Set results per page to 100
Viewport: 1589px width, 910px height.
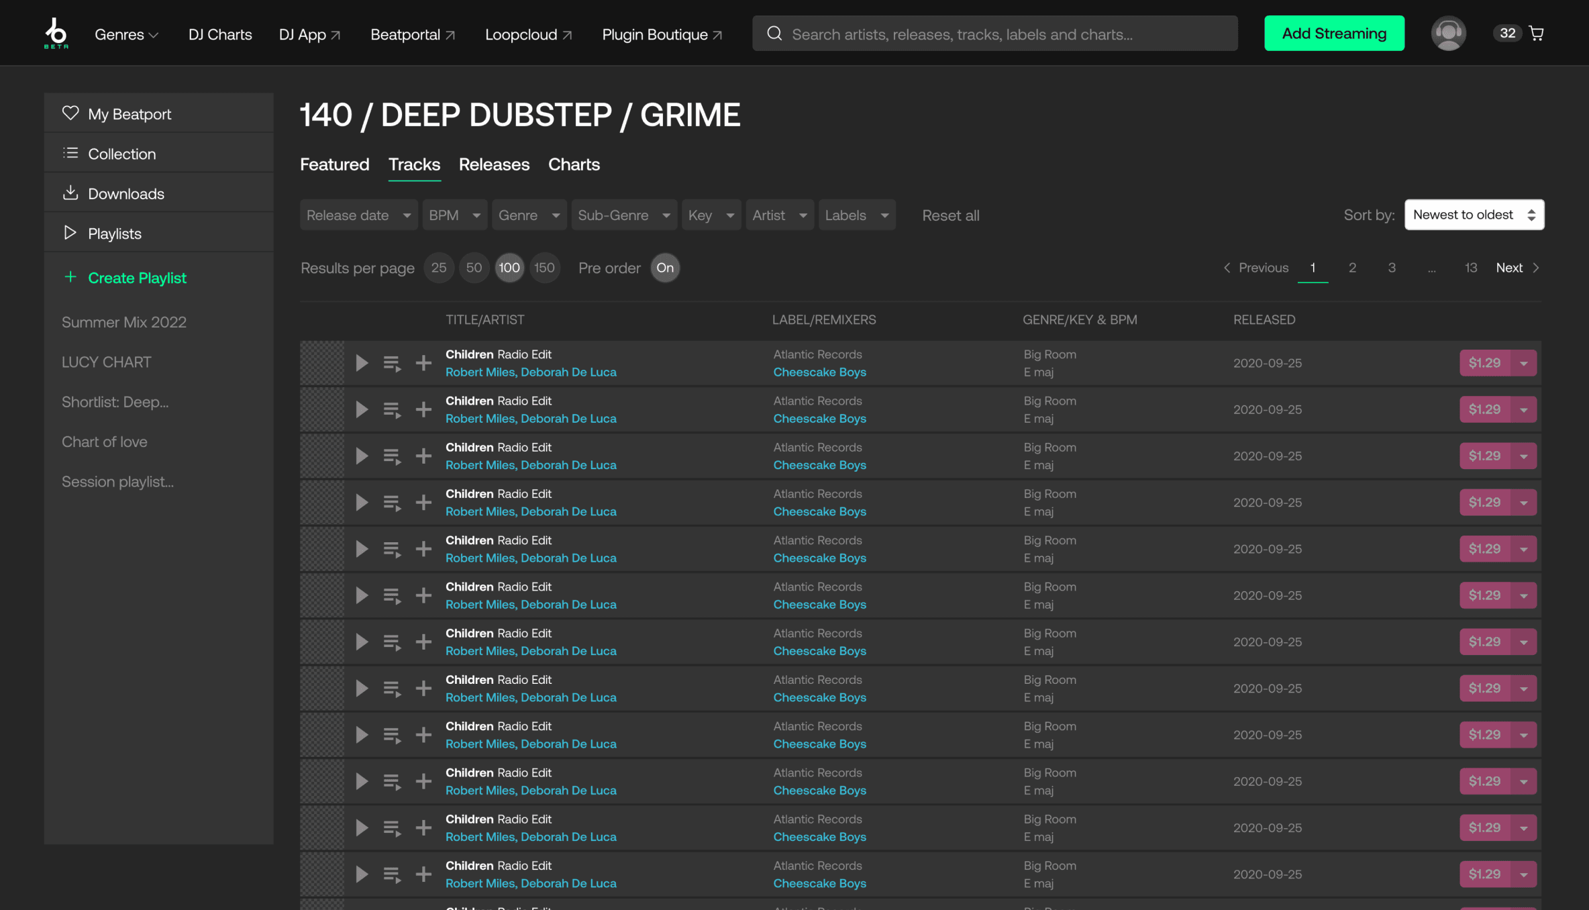[509, 268]
